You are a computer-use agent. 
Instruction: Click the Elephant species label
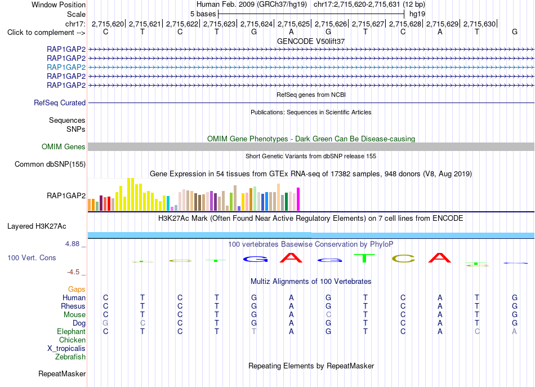(x=71, y=331)
